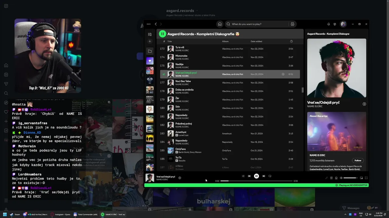Open Spotify notifications bell
The height and width of the screenshot is (218, 389).
tap(329, 24)
